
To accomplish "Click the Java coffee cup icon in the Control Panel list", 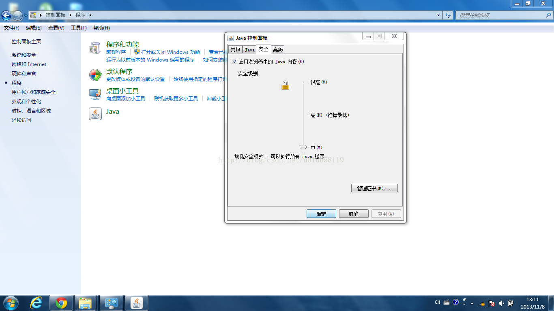I will (95, 114).
